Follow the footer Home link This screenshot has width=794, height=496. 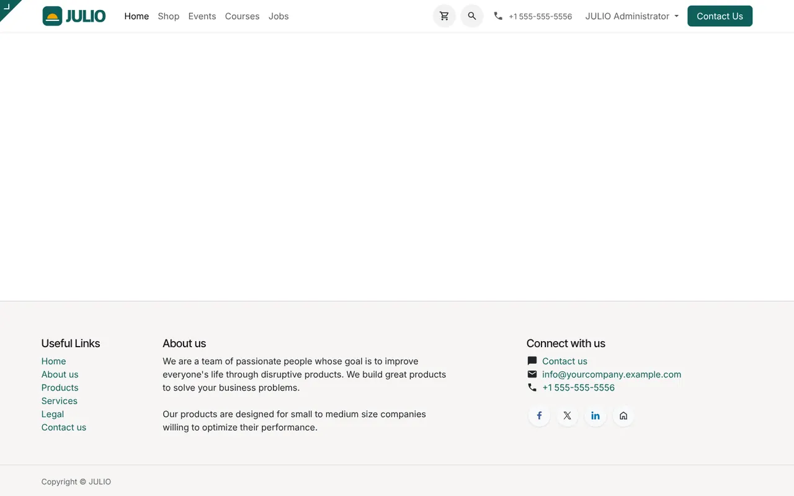pyautogui.click(x=53, y=361)
